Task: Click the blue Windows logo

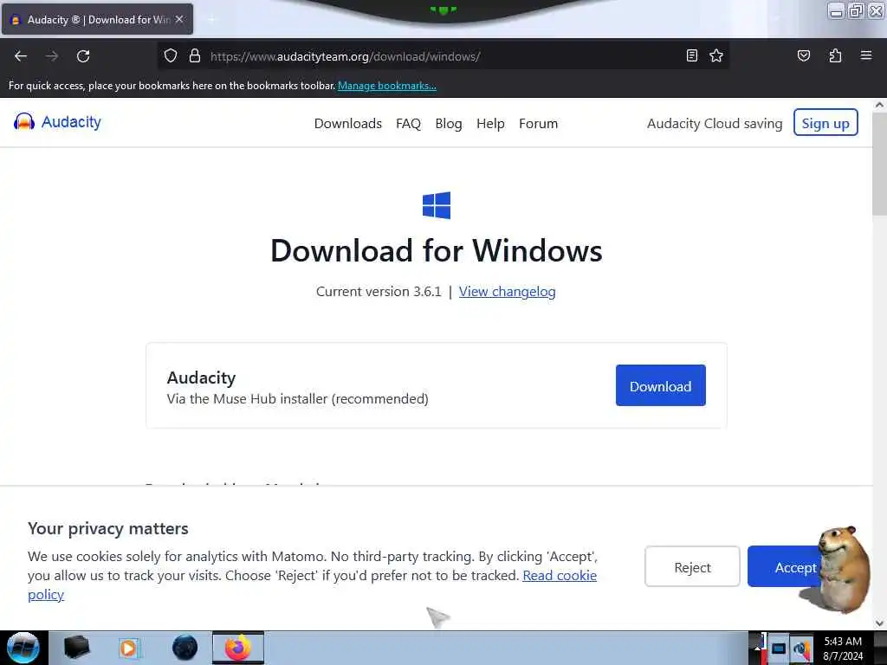Action: pyautogui.click(x=437, y=205)
